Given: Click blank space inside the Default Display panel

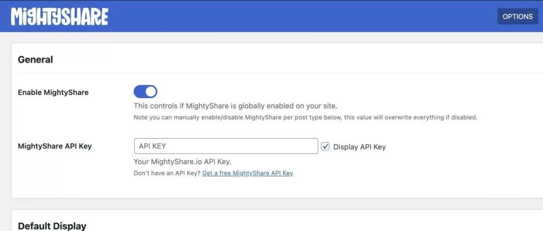Looking at the screenshot, I should tap(318, 224).
